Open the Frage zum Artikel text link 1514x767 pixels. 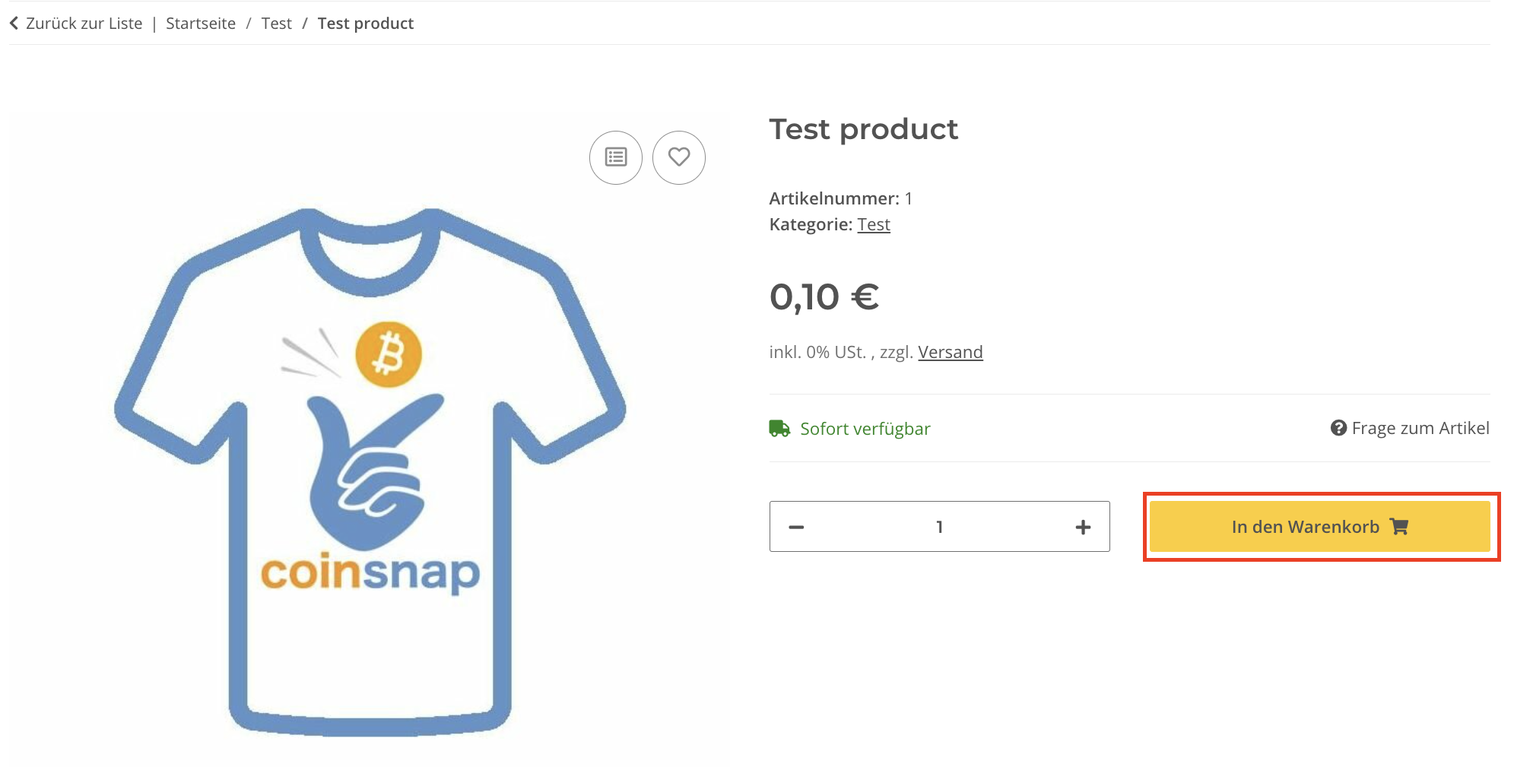click(1420, 428)
